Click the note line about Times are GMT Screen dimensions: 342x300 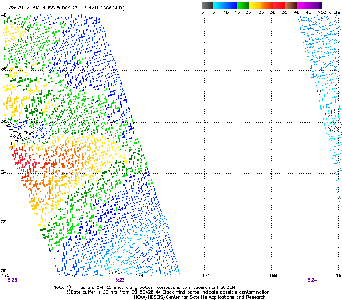[144, 288]
